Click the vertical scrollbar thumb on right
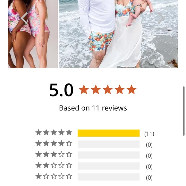This screenshot has height=186, width=186. pos(184,111)
